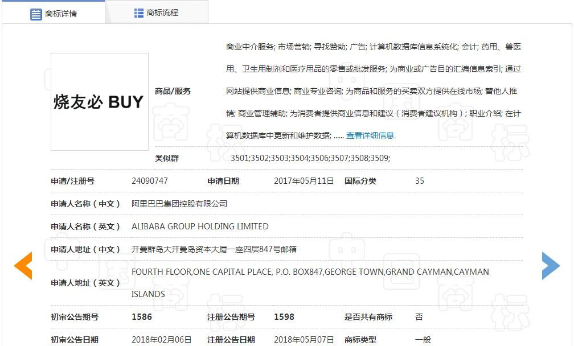Click the 烧友必 BUY trademark image

coord(100,102)
